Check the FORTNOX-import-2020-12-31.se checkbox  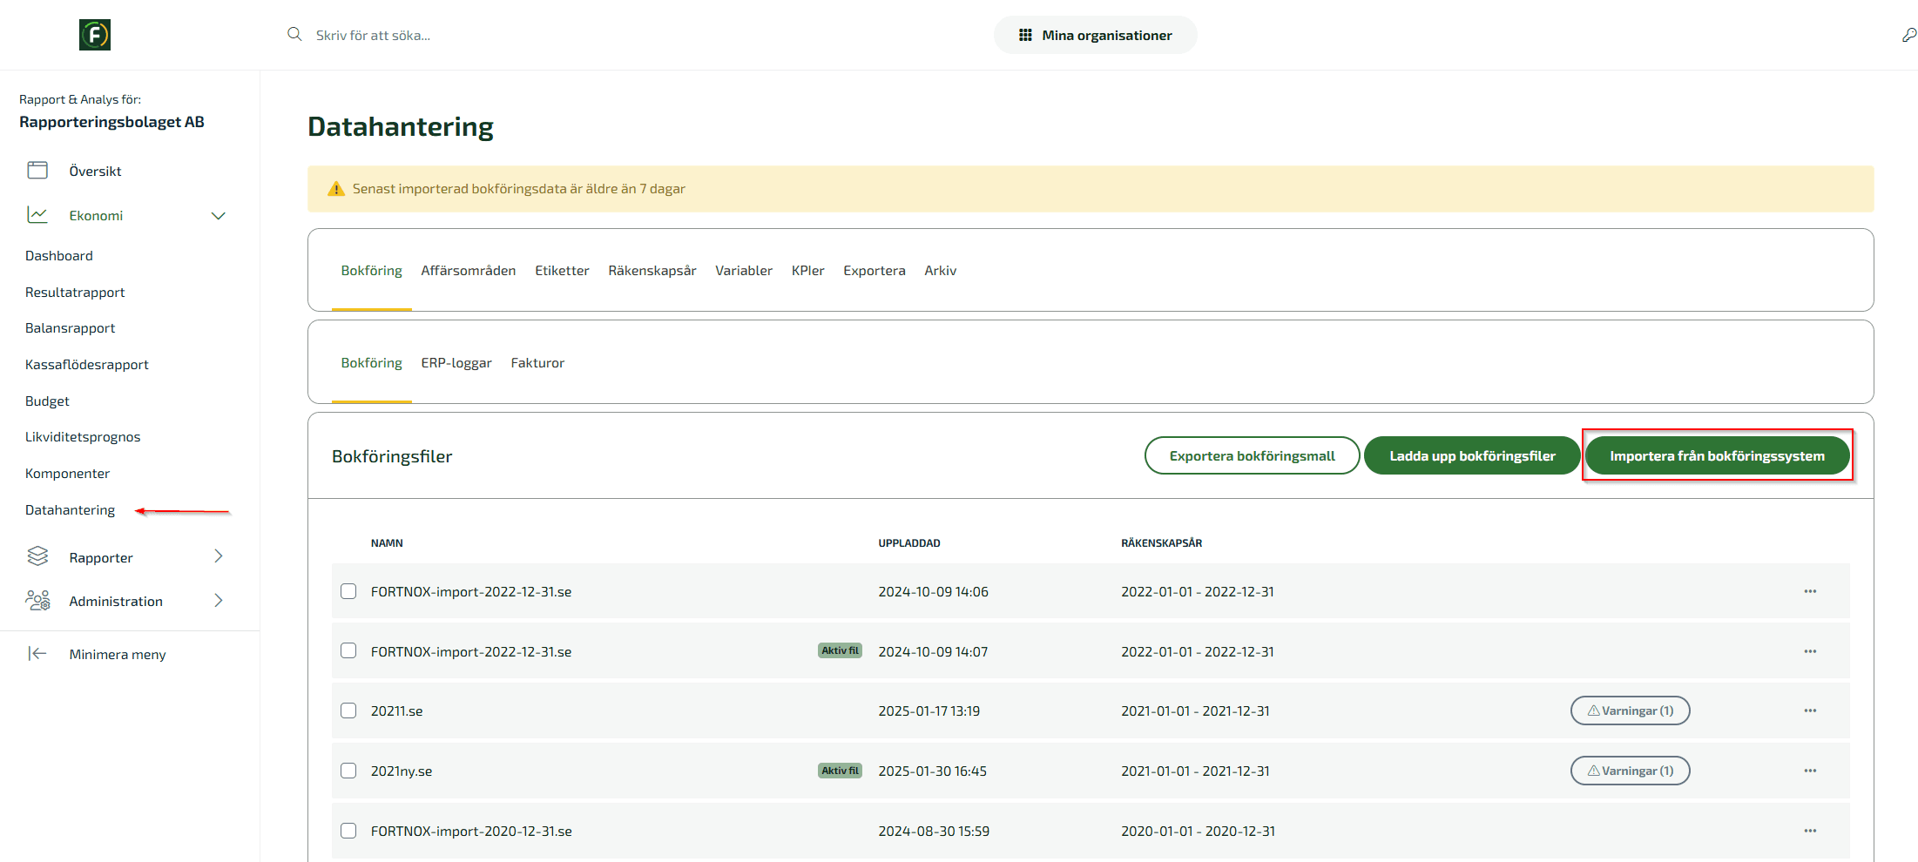348,831
